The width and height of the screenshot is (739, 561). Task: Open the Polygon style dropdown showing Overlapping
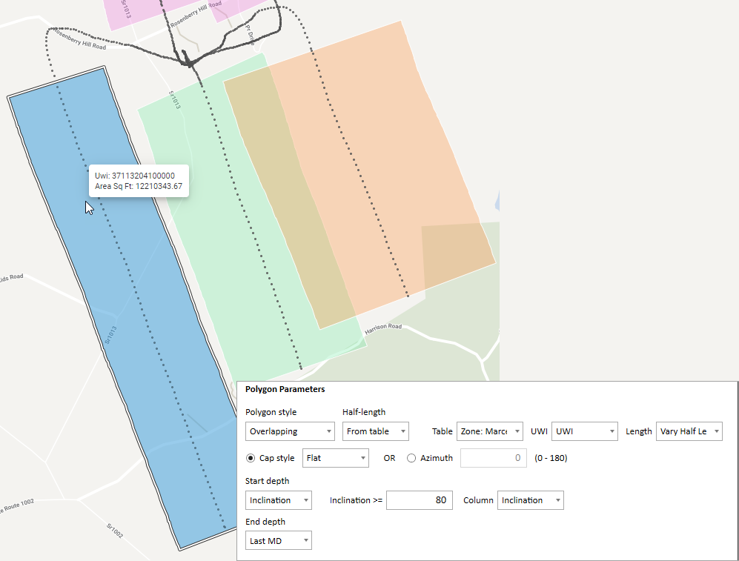[289, 431]
